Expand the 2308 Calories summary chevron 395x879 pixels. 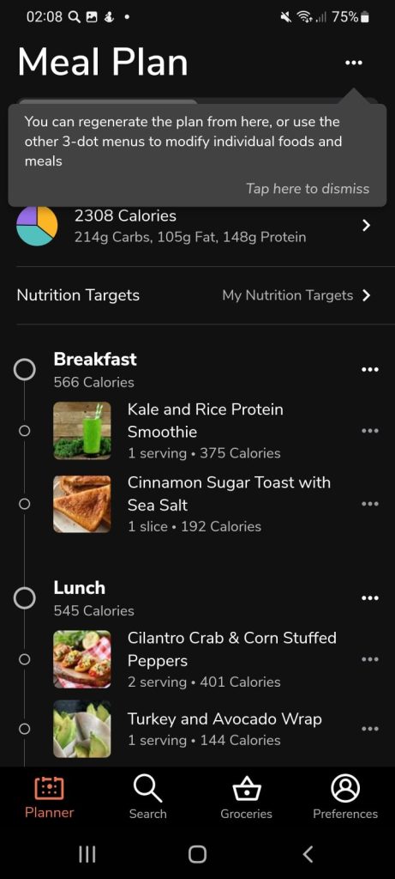(x=367, y=226)
